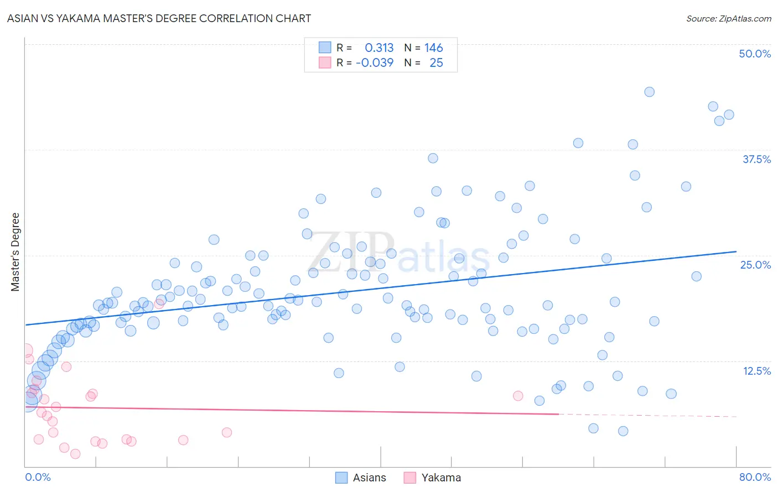This screenshot has height=493, width=778.
Task: Click the 50.0% y-axis tick label
Action: 755,54
